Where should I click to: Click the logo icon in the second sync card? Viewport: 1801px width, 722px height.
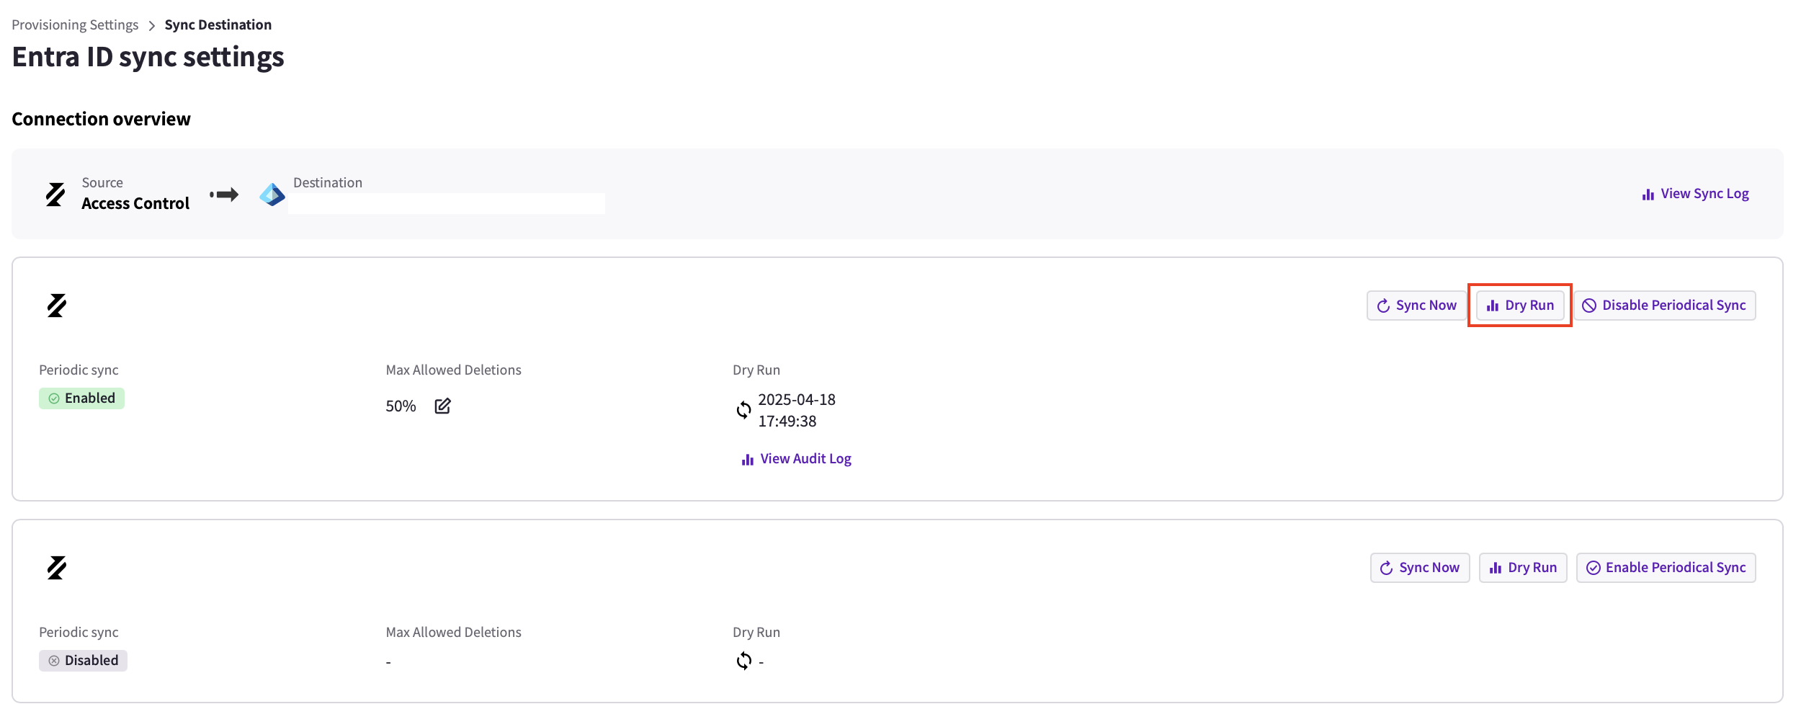tap(57, 568)
